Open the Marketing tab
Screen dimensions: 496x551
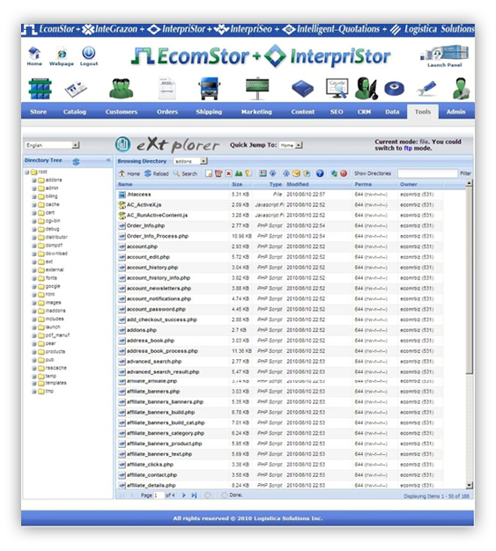[x=256, y=112]
